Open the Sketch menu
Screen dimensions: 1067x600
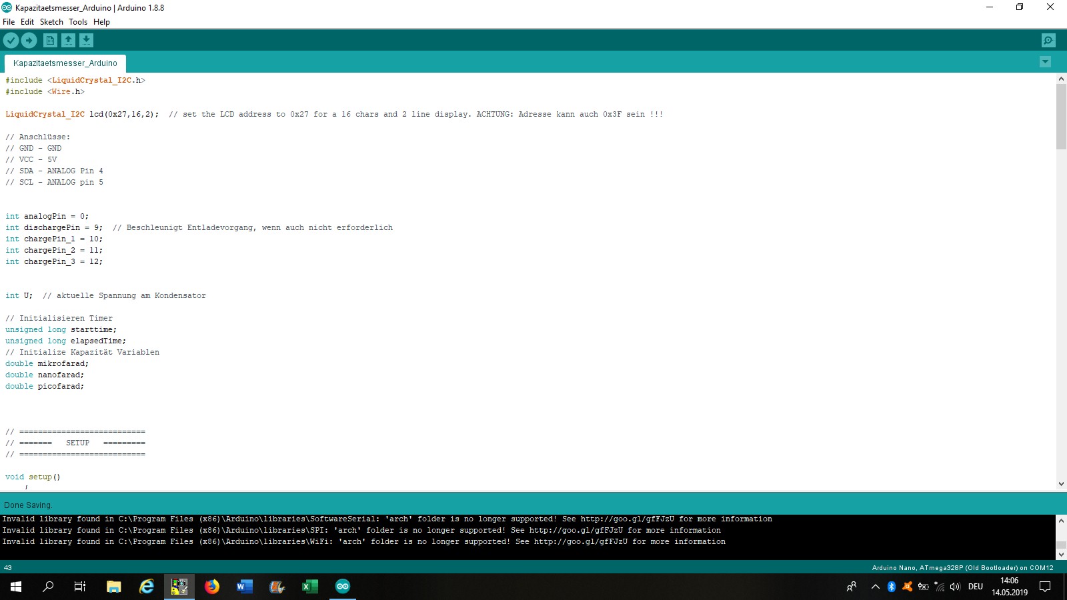(x=51, y=22)
